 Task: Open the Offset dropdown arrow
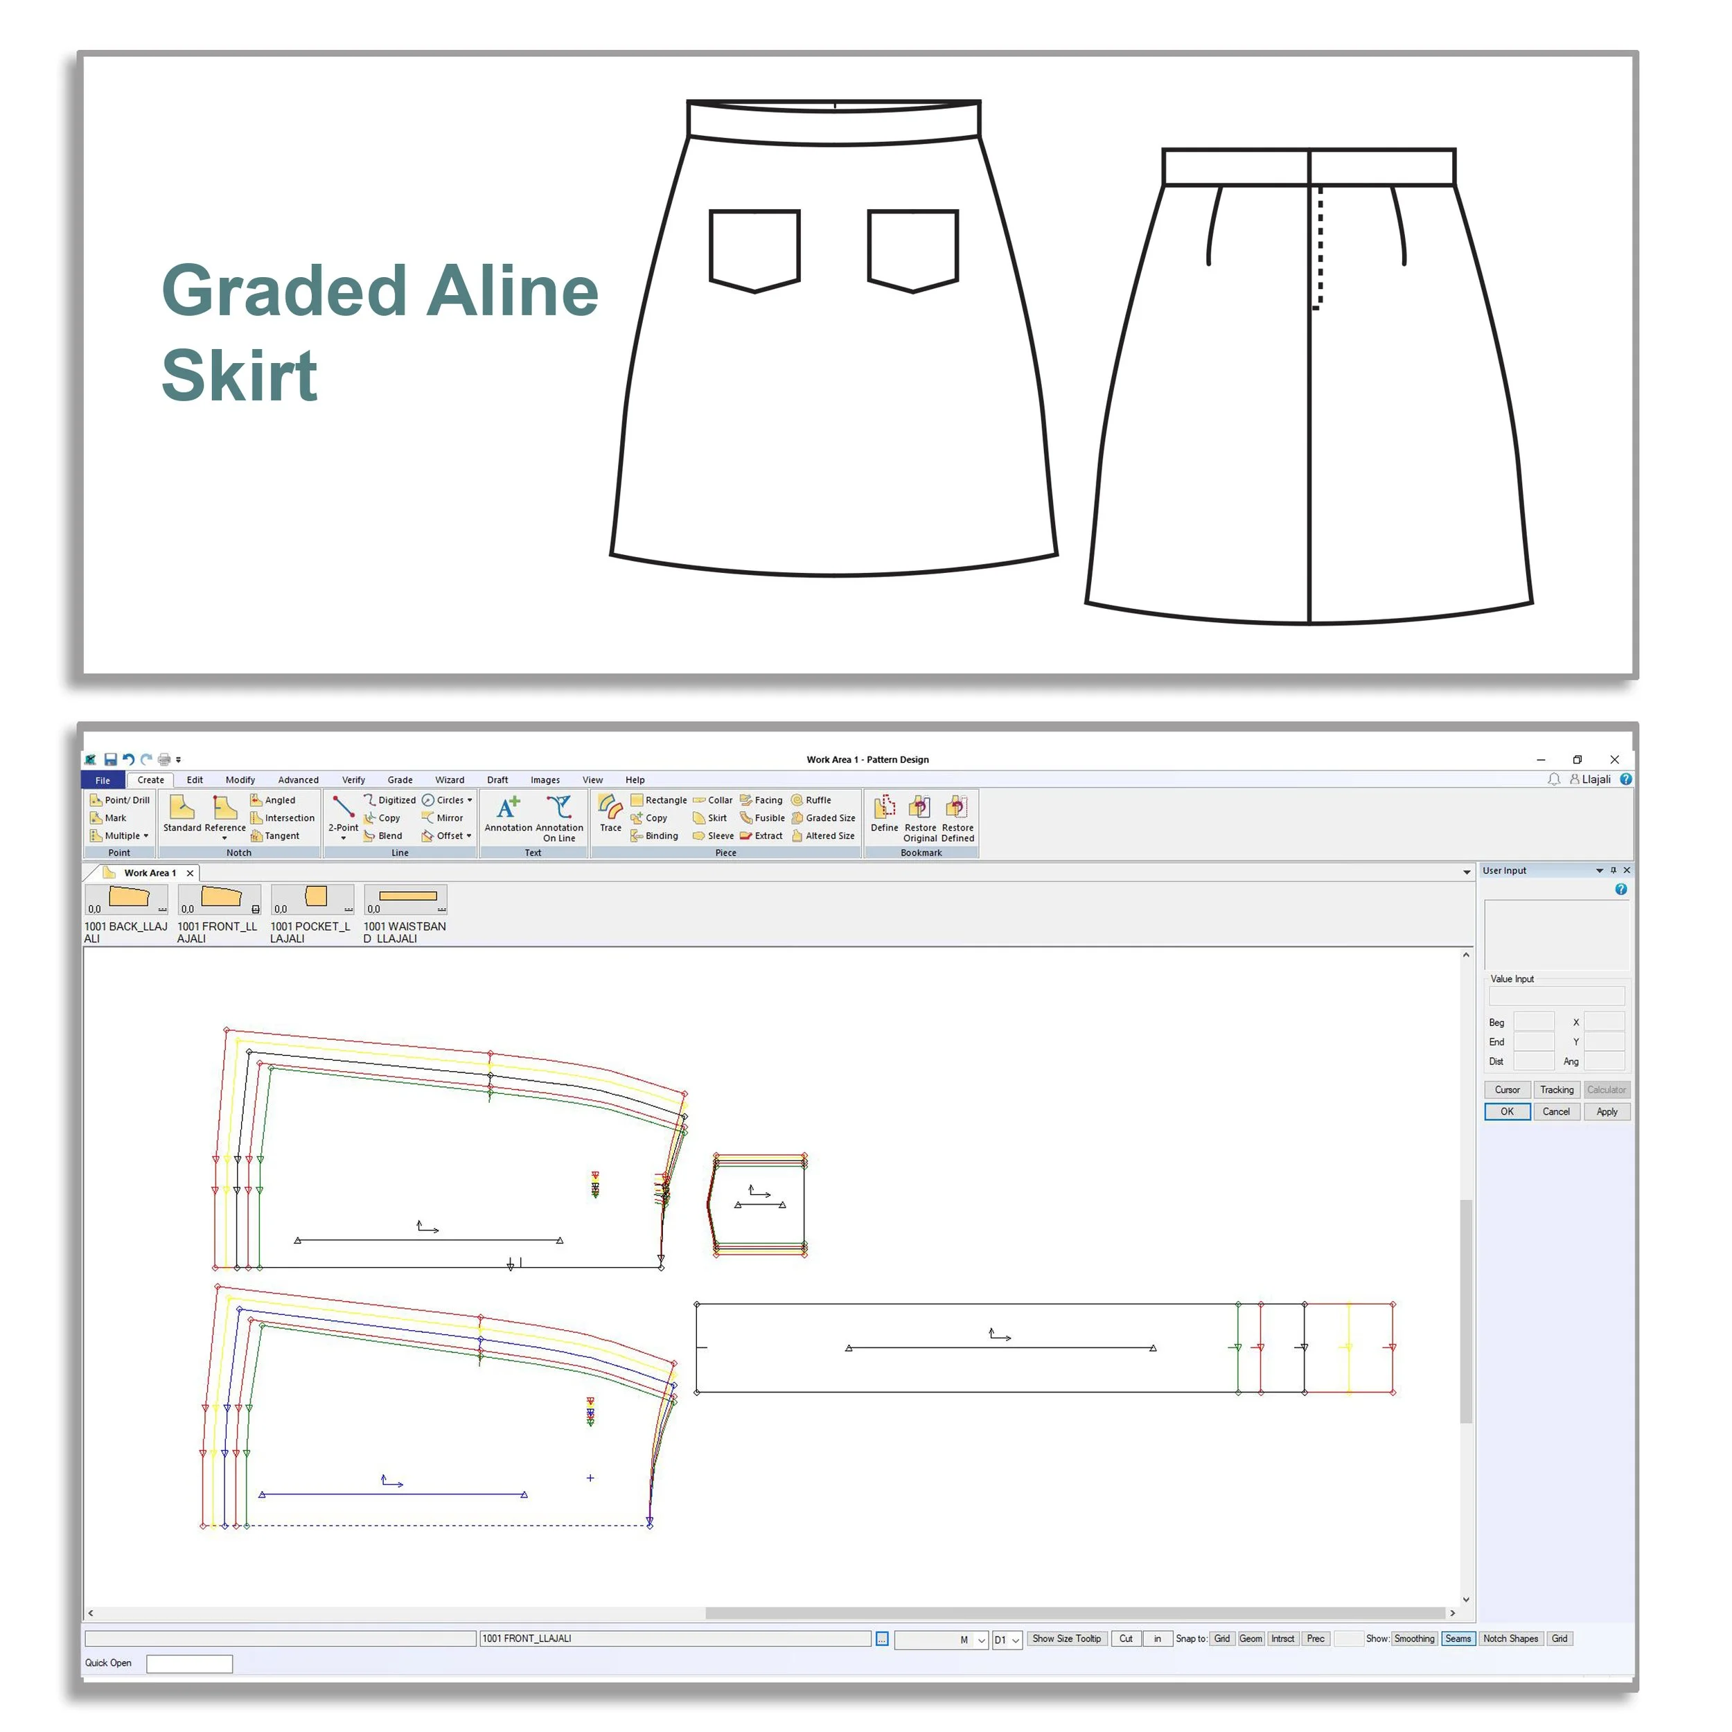pos(469,836)
